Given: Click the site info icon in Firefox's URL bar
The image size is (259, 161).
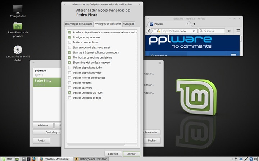Looking at the screenshot, I should click(155, 31).
